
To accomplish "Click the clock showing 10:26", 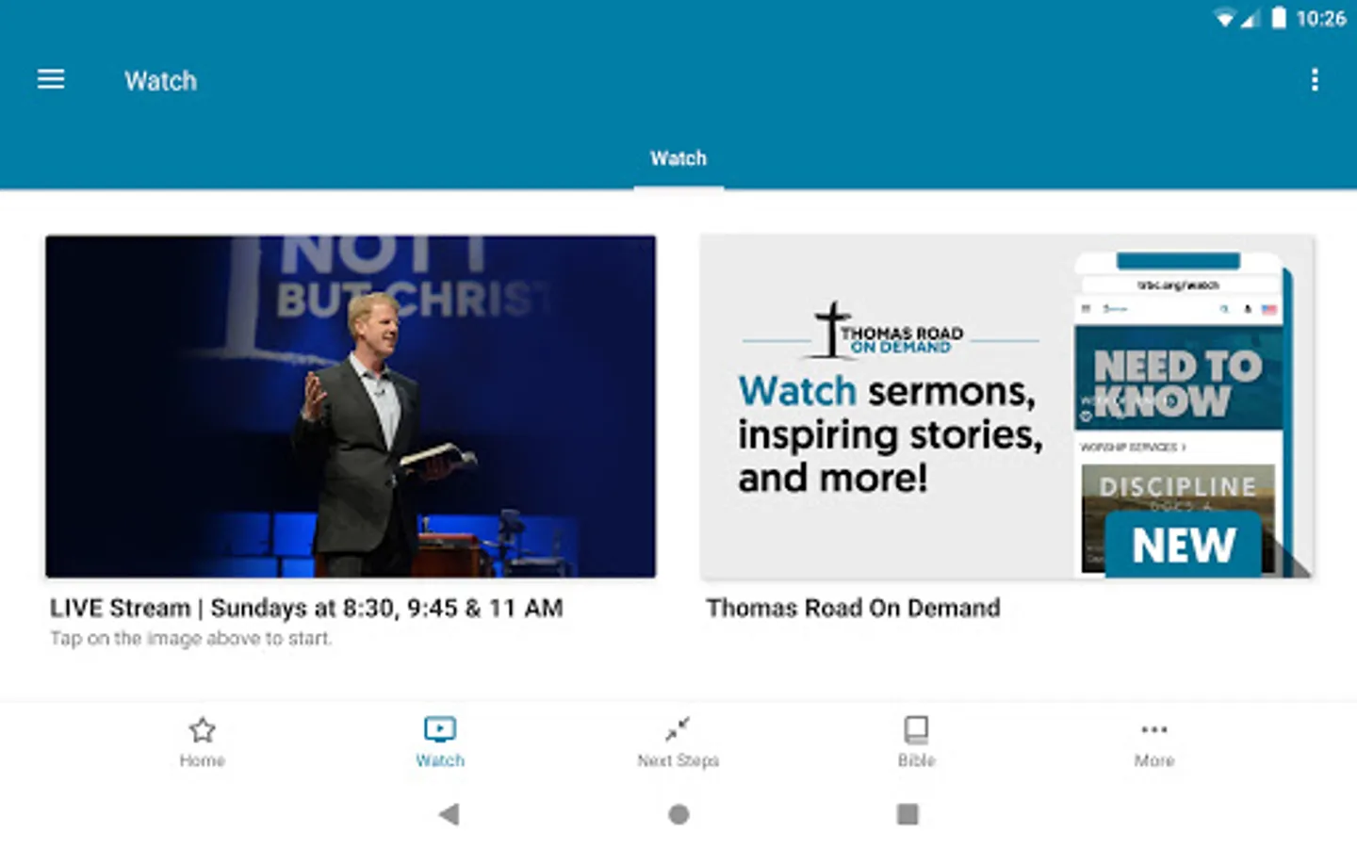I will pos(1321,19).
